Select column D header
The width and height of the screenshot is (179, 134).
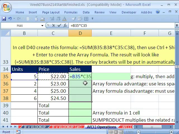click(x=80, y=33)
